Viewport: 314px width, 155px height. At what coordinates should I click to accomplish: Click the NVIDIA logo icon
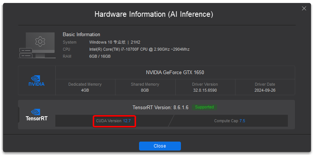coord(37,80)
